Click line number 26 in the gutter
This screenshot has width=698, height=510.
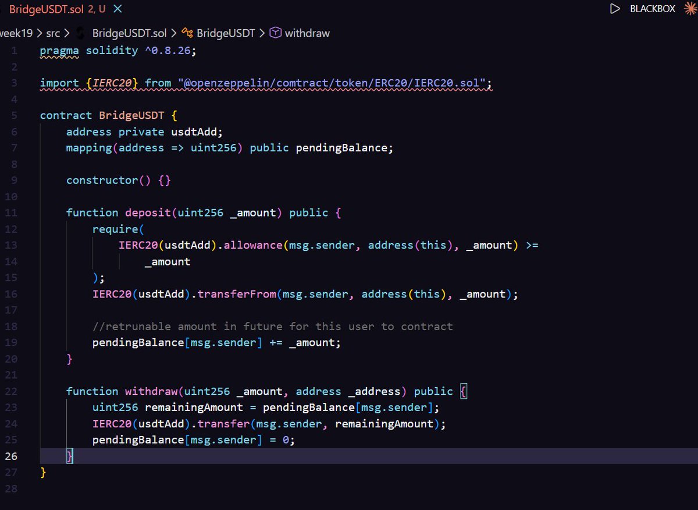[12, 456]
